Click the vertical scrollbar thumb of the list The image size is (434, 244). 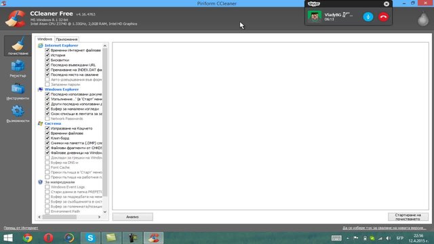click(x=105, y=122)
